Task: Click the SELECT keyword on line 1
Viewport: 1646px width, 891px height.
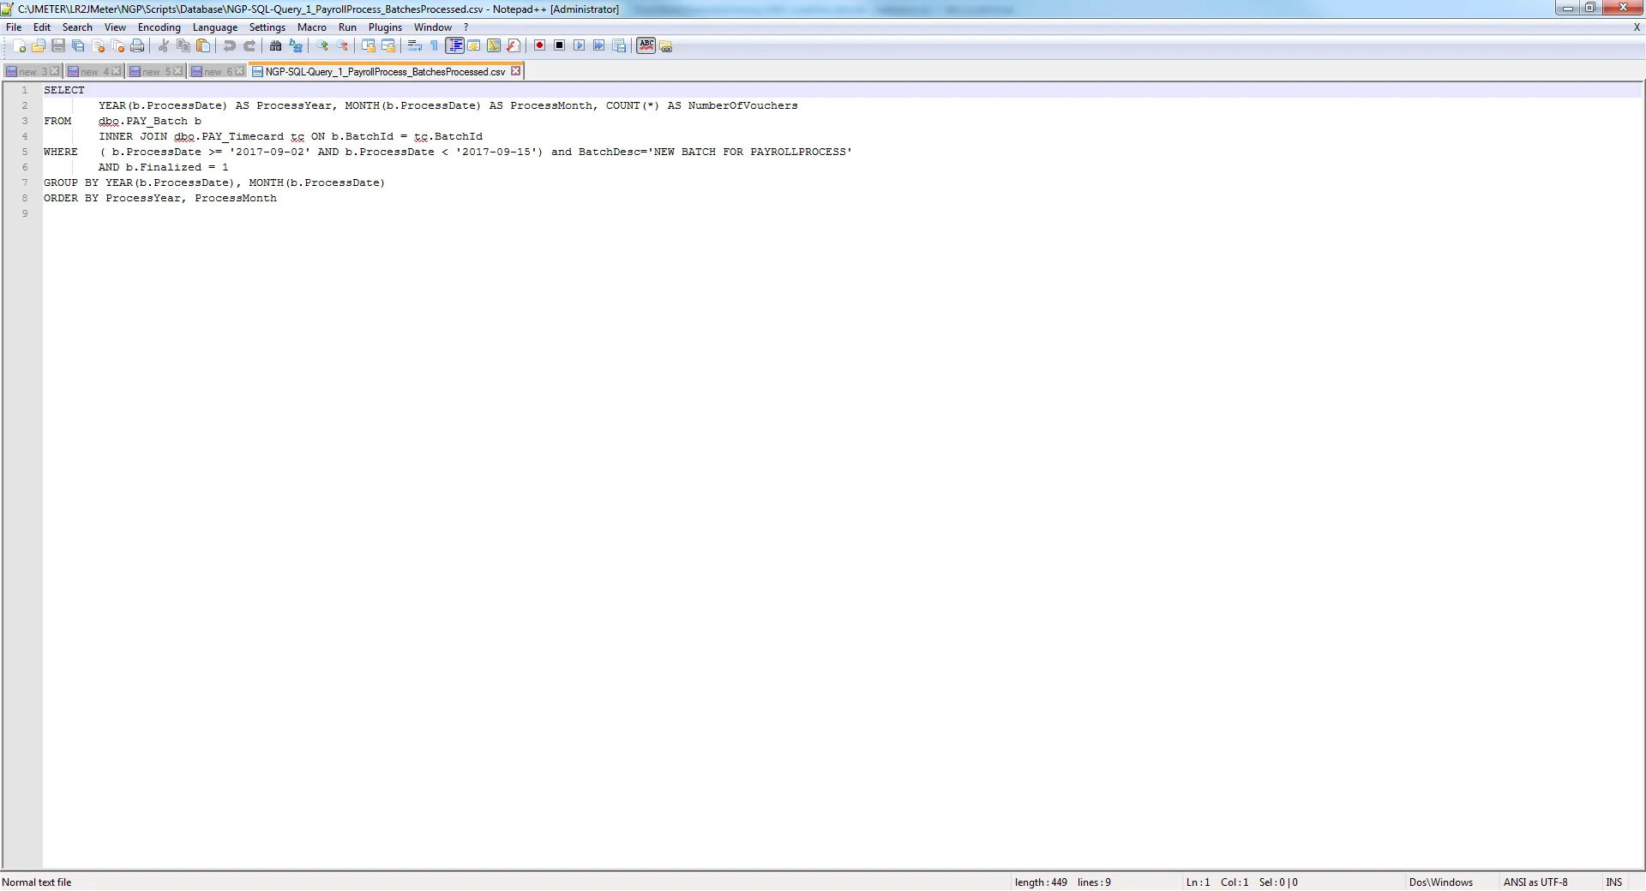Action: [64, 90]
